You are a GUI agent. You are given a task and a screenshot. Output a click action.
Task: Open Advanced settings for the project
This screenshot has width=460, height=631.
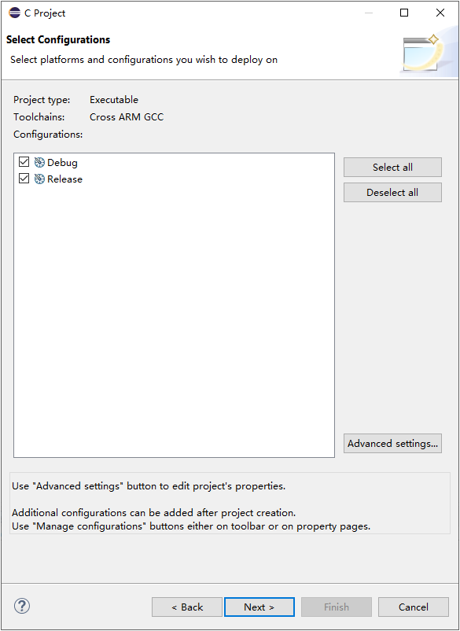pos(392,444)
